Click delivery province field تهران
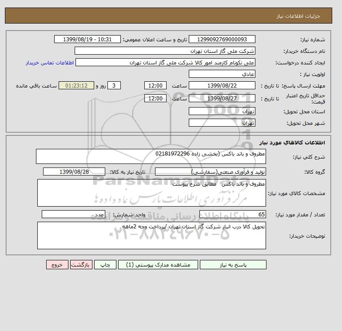Image resolution: width=342 pixels, height=331 pixels. point(222,111)
